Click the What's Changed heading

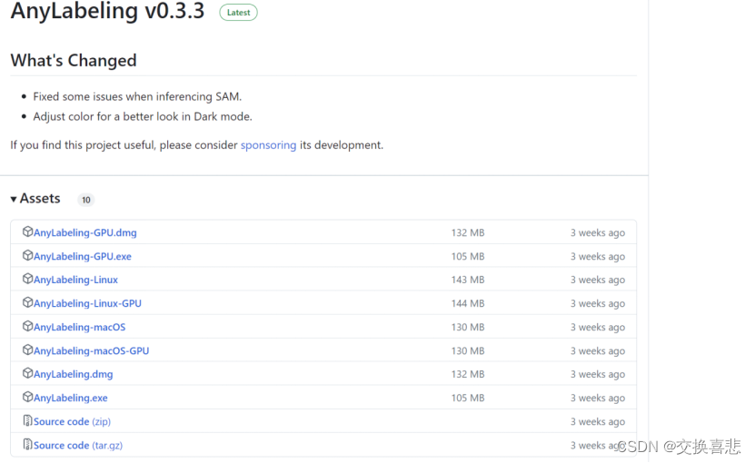(x=74, y=61)
